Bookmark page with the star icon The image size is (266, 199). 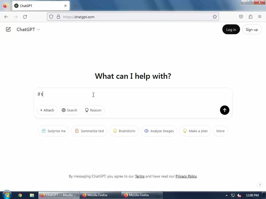pos(215,17)
